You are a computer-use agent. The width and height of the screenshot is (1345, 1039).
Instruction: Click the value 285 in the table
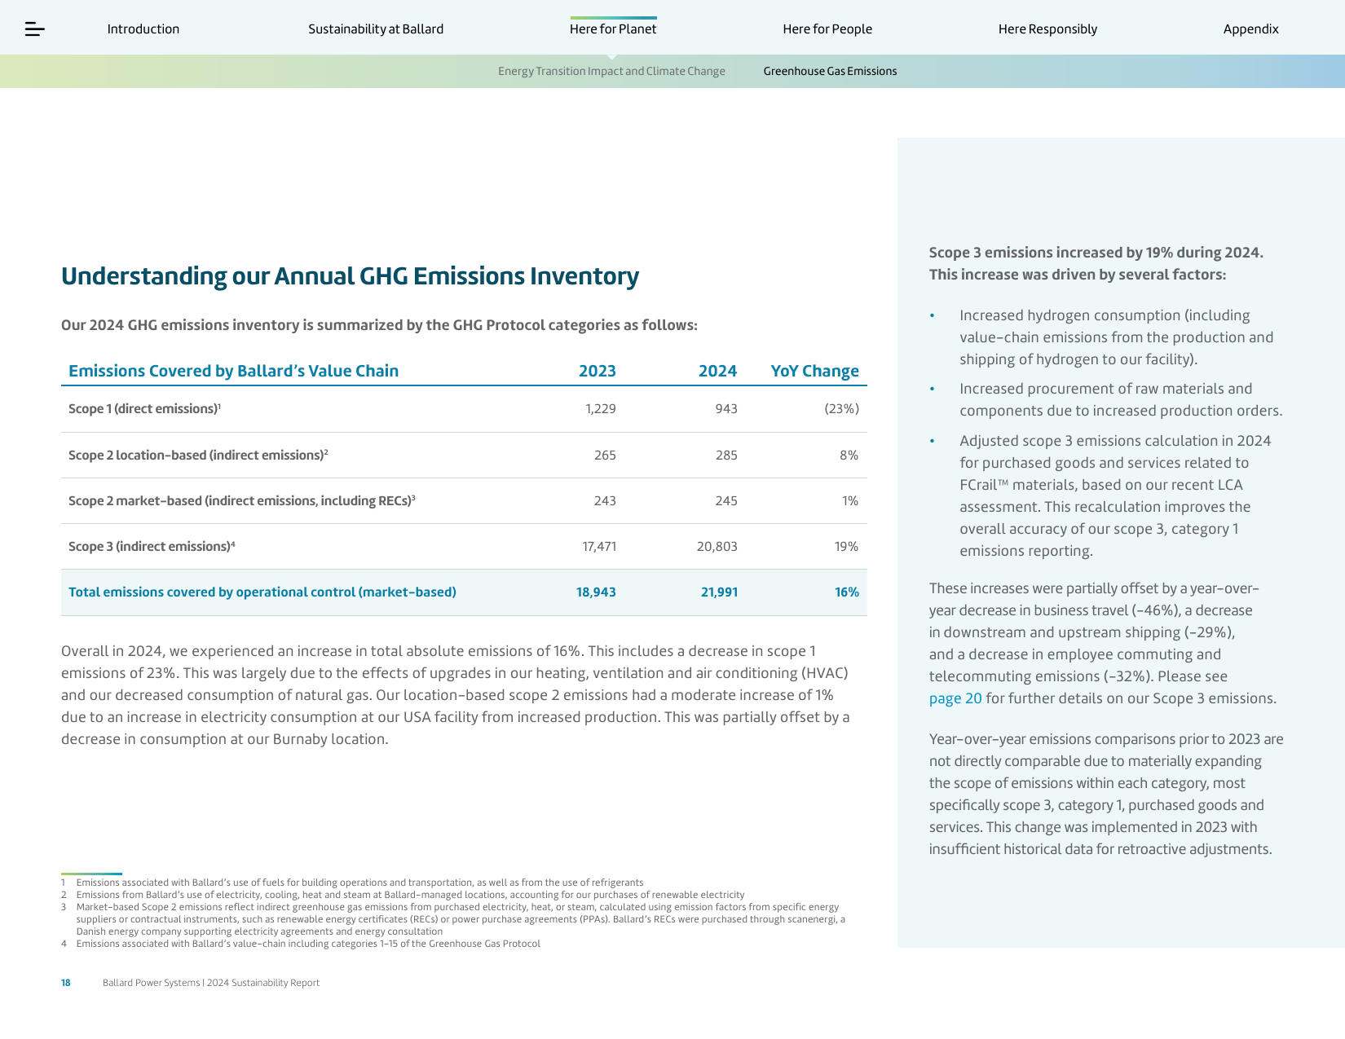click(726, 455)
